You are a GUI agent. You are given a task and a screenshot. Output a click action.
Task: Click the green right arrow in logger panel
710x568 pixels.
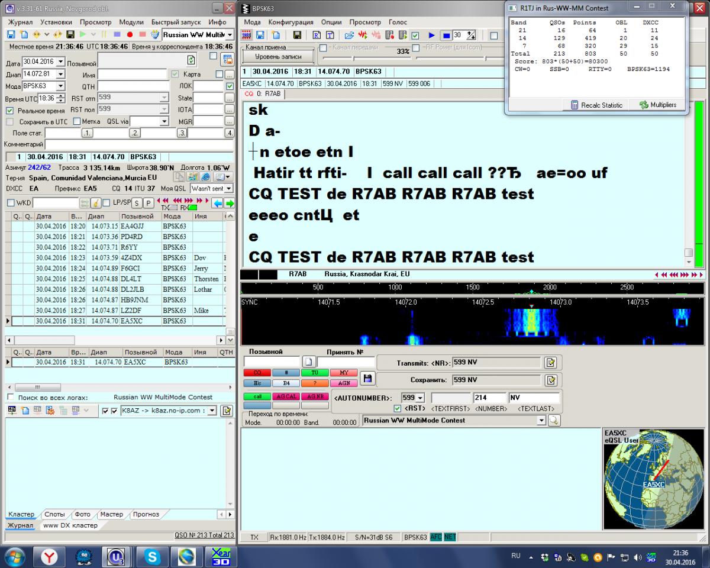click(230, 203)
